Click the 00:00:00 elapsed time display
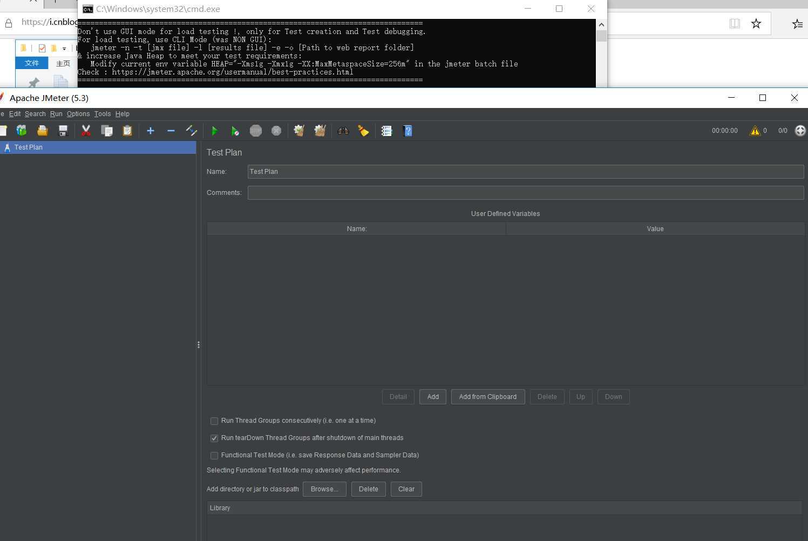808x541 pixels. point(724,131)
